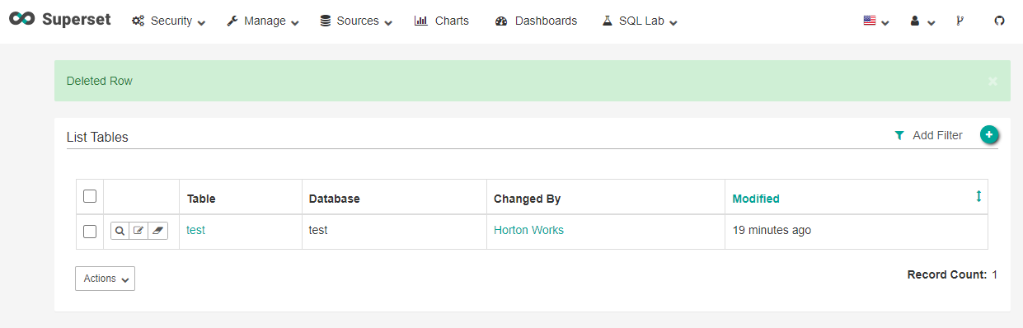Click the pencil edit-record icon for test
1023x328 pixels.
tap(139, 231)
